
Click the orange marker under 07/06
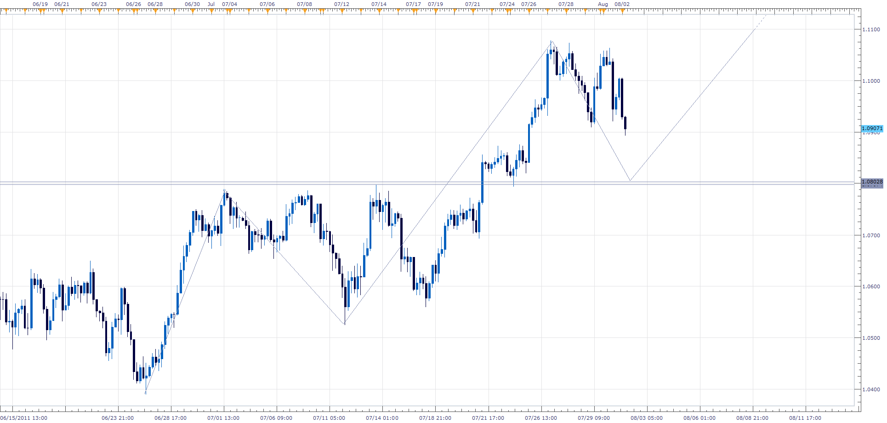coord(267,11)
